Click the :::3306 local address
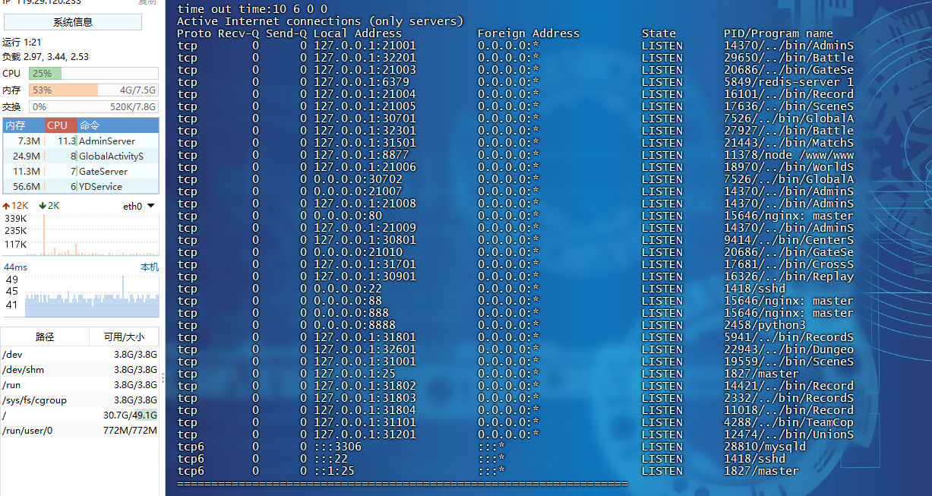The height and width of the screenshot is (496, 932). [x=337, y=447]
